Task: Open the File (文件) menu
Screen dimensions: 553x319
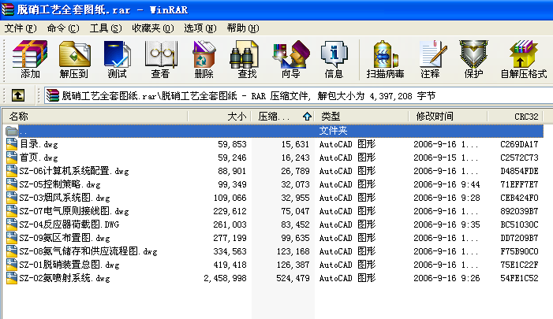Action: (x=20, y=28)
